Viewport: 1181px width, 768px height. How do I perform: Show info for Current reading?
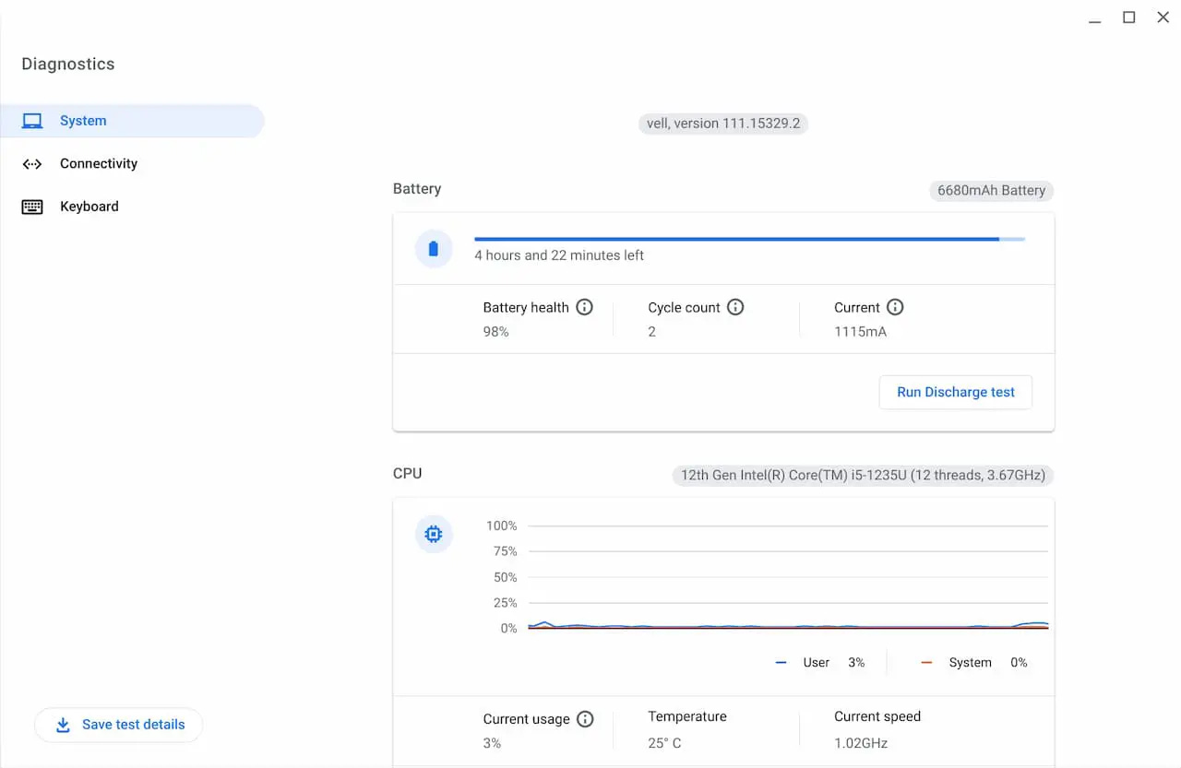(x=895, y=307)
